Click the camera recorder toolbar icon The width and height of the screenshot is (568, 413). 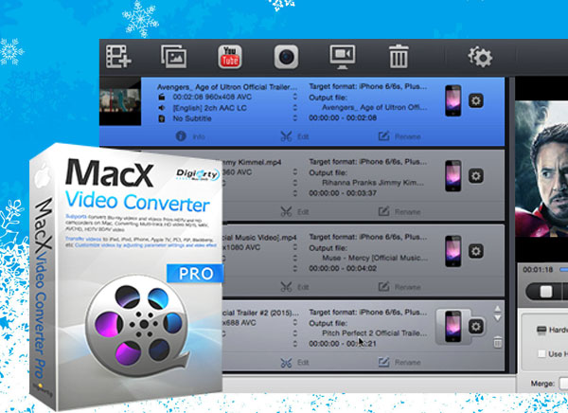[286, 57]
